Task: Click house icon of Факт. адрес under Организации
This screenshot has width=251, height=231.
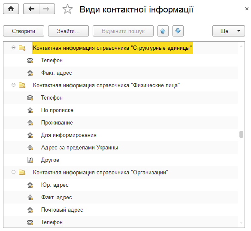Action: click(30, 198)
